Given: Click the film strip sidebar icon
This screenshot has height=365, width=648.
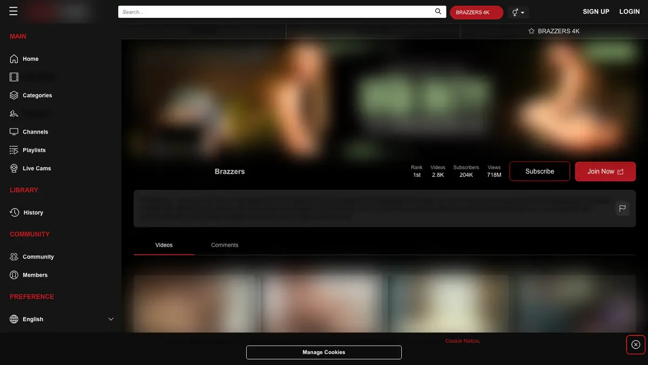Looking at the screenshot, I should coord(14,77).
